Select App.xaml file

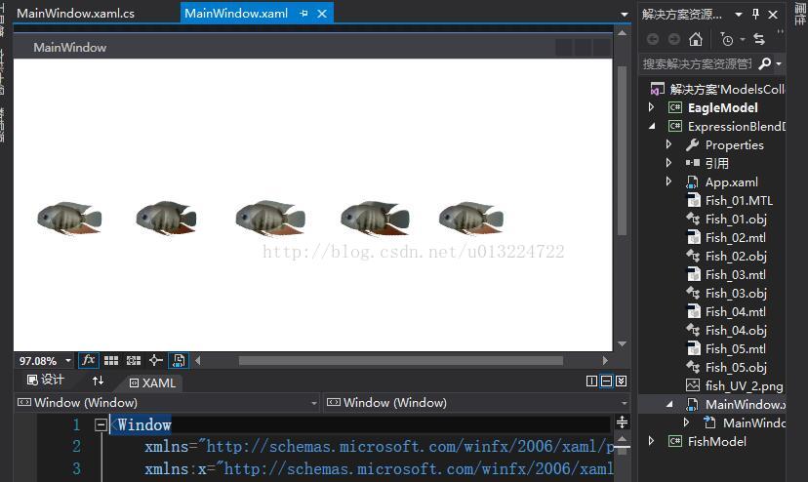(x=731, y=182)
